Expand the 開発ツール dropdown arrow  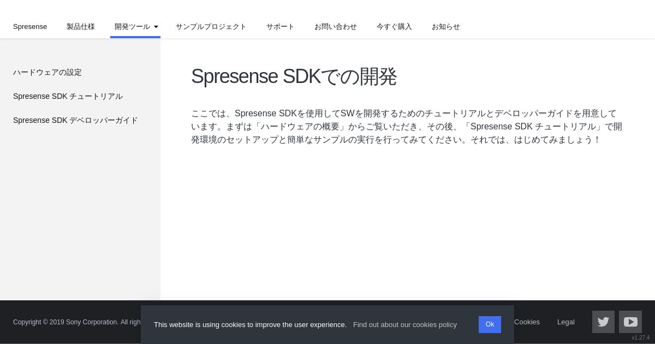156,27
